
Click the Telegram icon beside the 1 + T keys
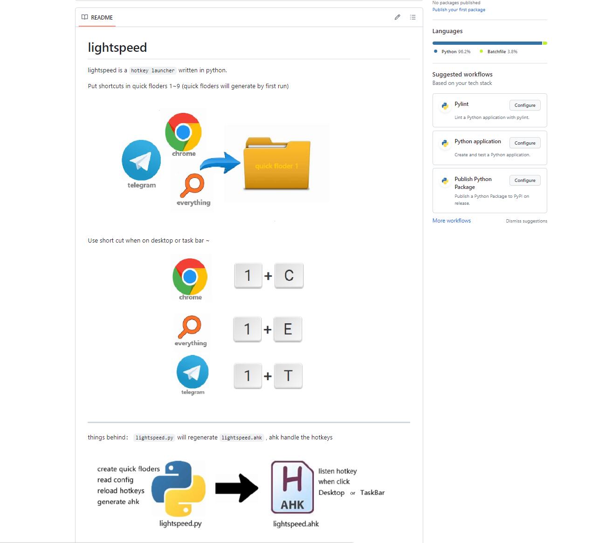coord(193,372)
